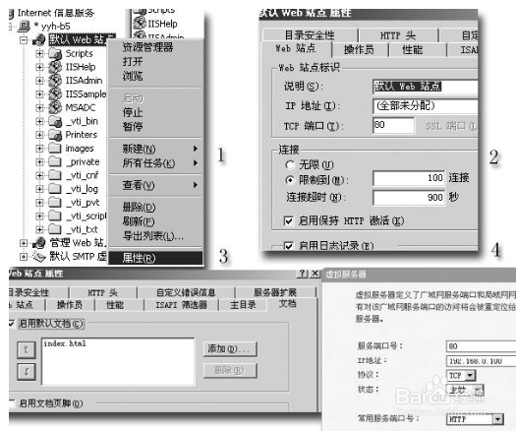Click the Scripts virtual directory icon in tree

[x=55, y=53]
